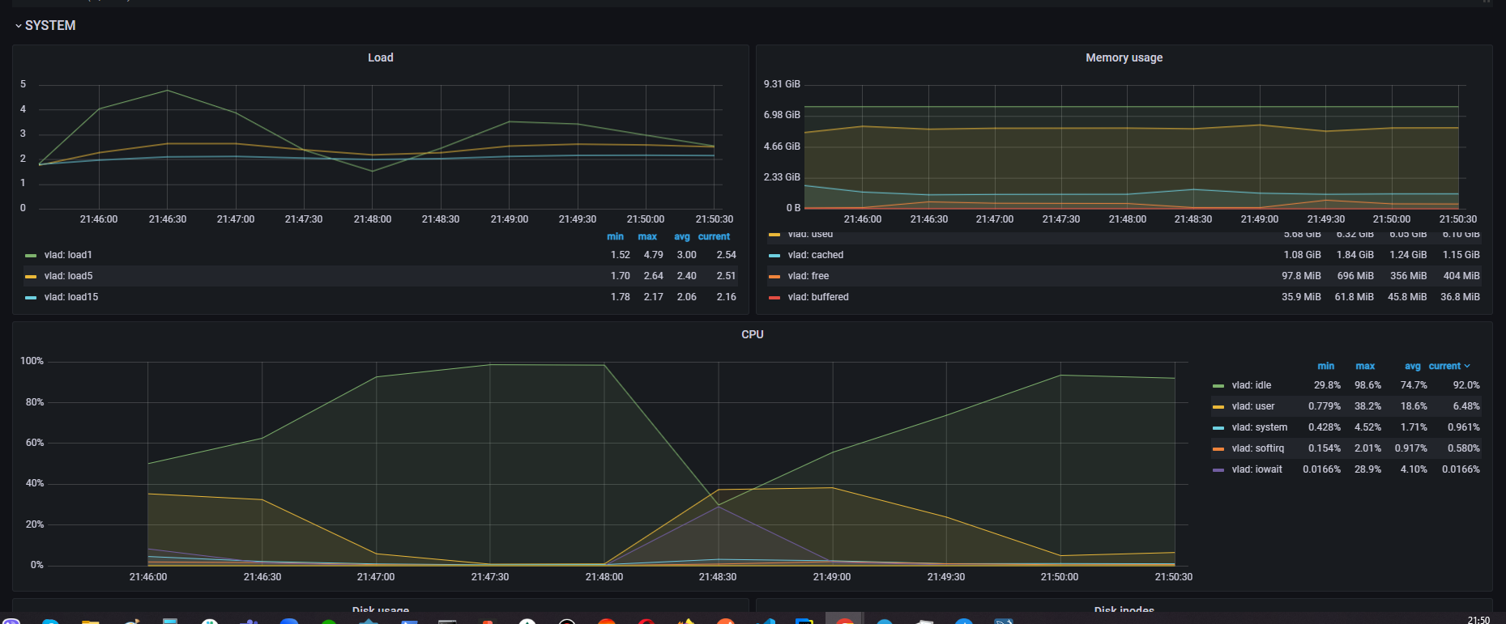Toggle the vlad: user series
The height and width of the screenshot is (624, 1506).
(x=1252, y=406)
